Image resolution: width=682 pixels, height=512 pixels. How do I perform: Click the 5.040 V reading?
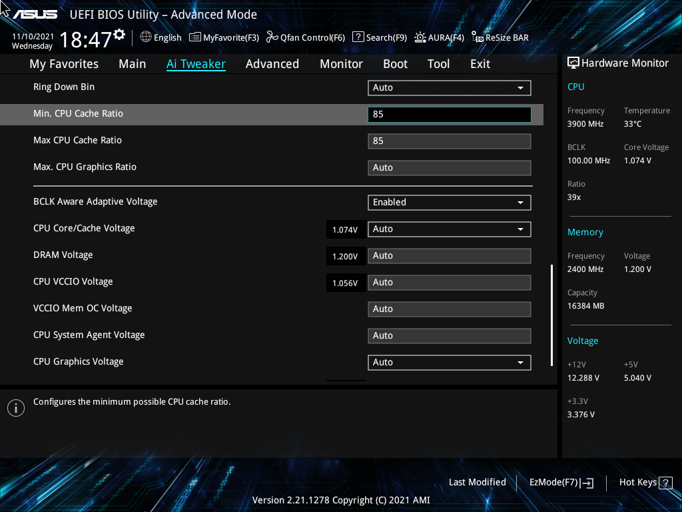pyautogui.click(x=637, y=378)
